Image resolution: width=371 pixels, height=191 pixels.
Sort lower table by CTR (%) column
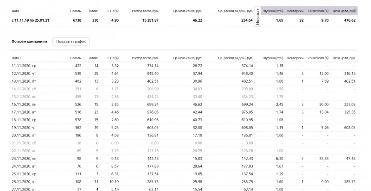(114, 58)
